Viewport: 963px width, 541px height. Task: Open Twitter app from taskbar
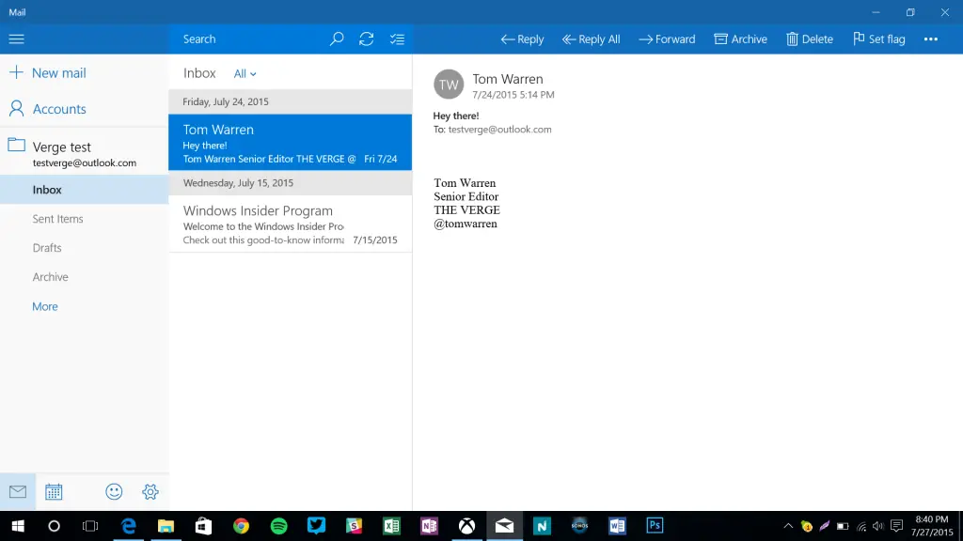pos(316,526)
